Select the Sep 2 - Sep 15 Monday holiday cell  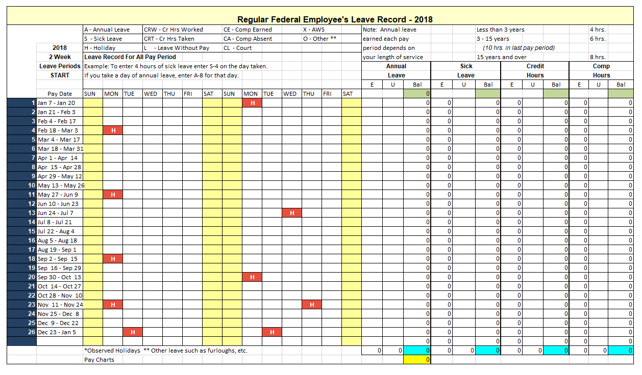(x=113, y=259)
